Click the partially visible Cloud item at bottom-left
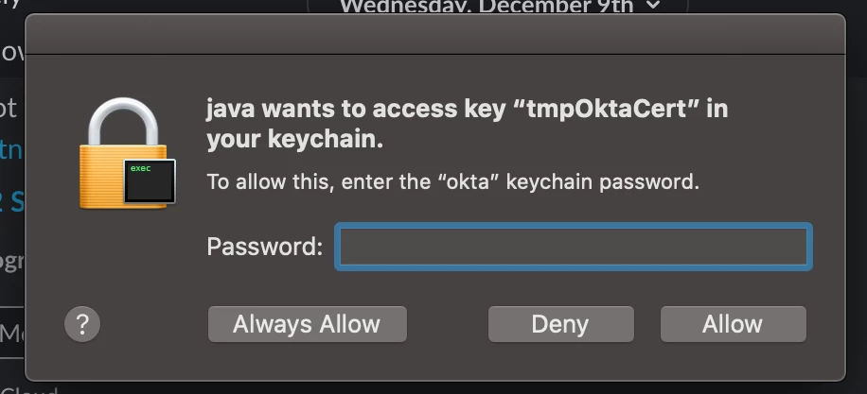 click(x=28, y=389)
